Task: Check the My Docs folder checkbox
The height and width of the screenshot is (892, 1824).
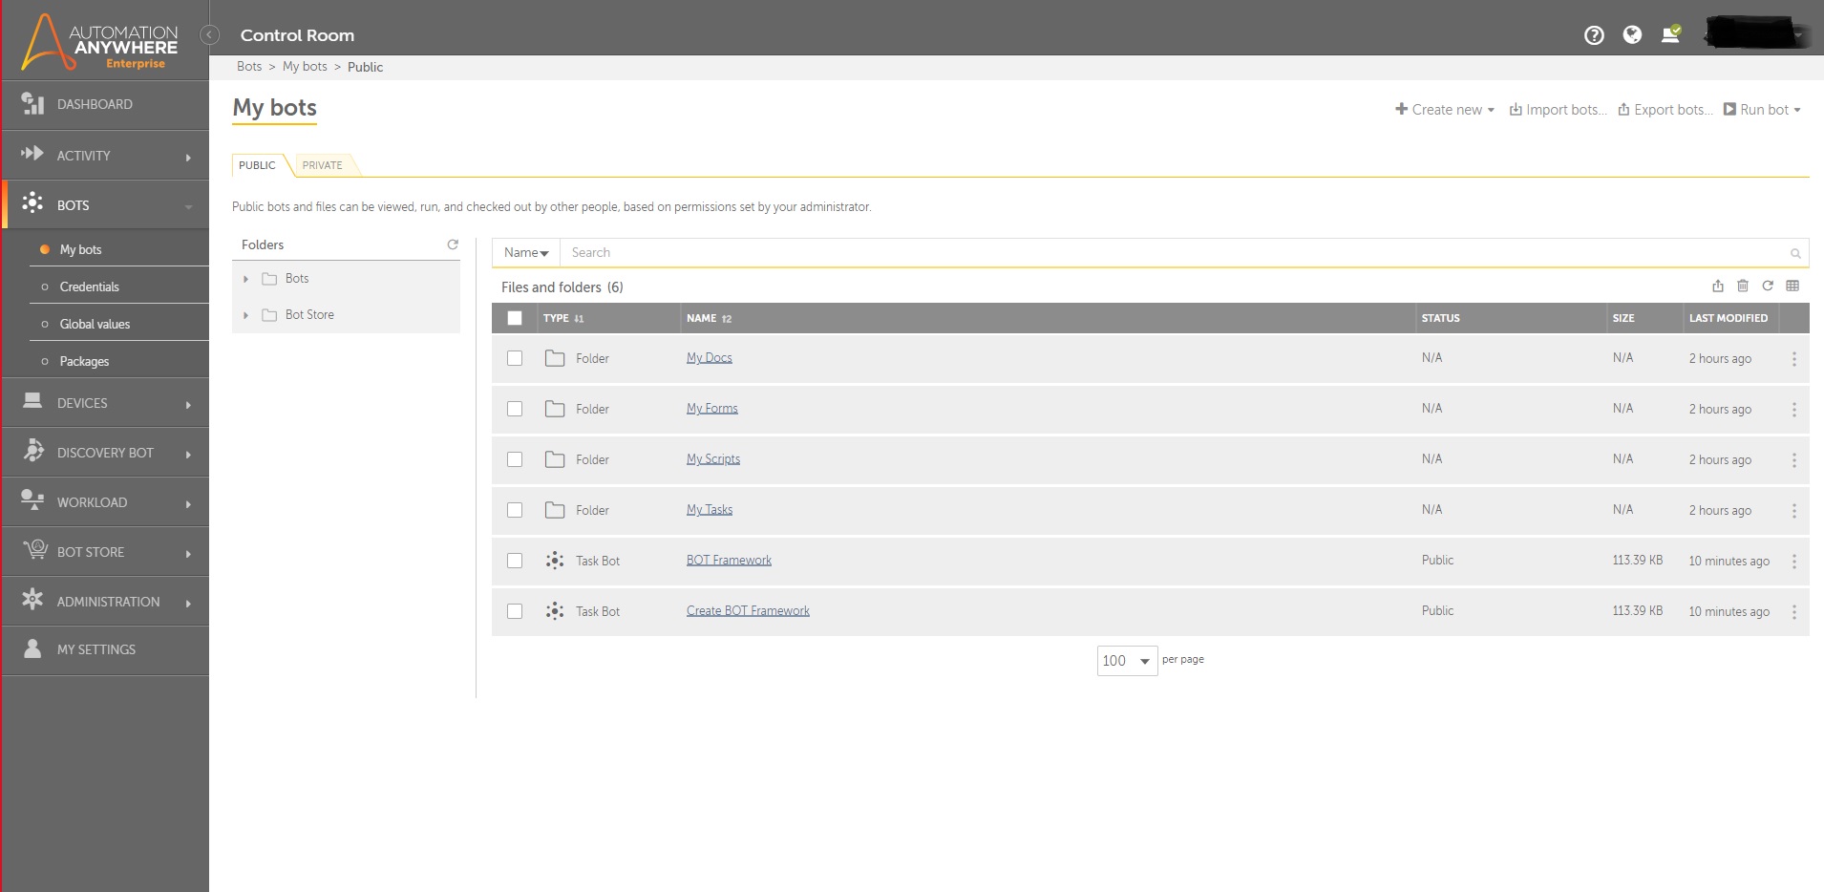Action: point(515,358)
